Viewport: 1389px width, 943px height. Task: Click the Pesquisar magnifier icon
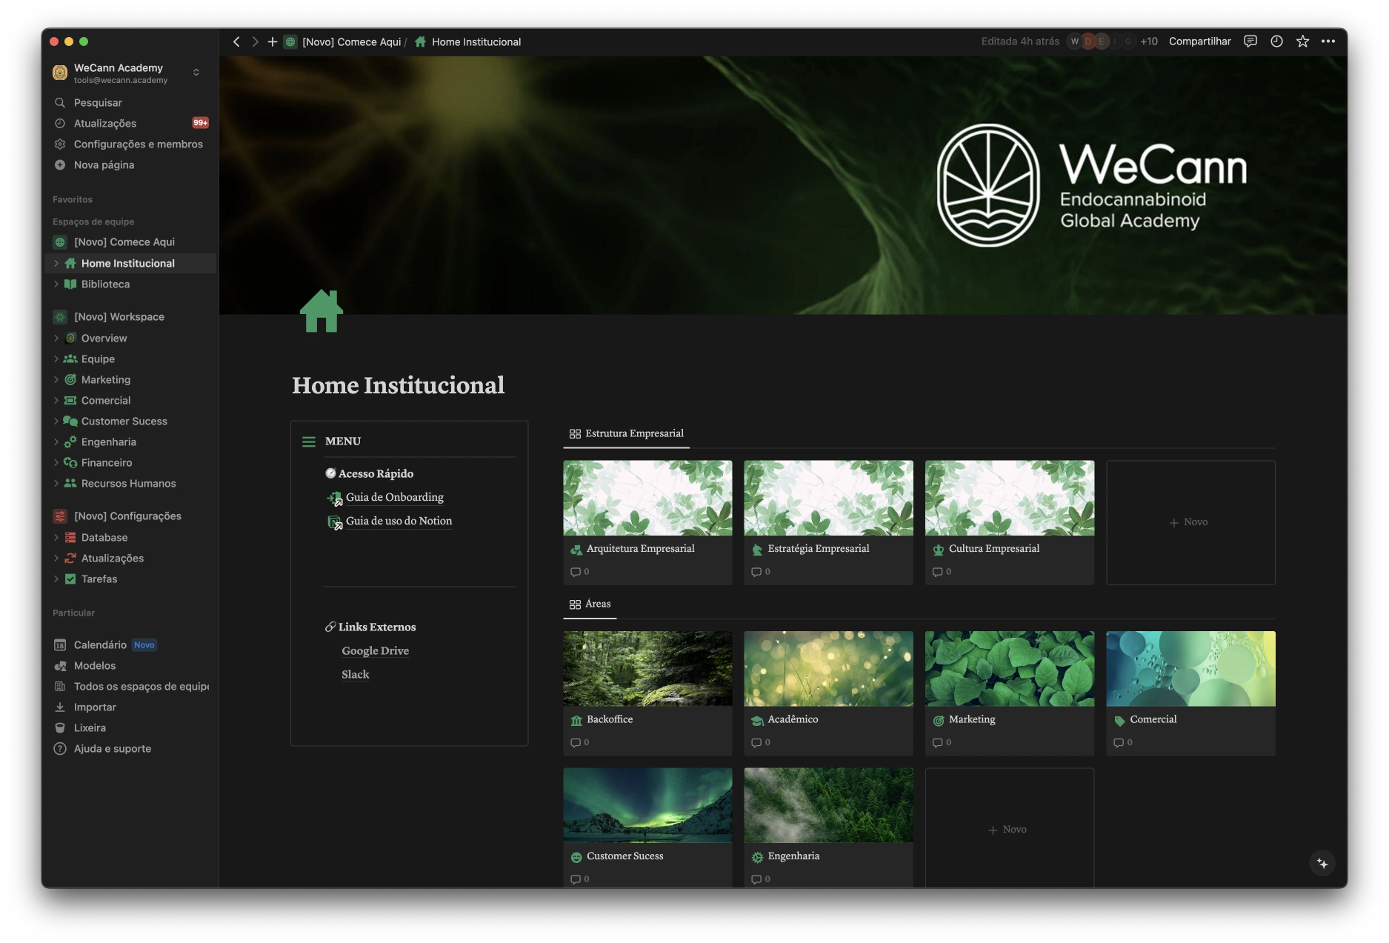click(x=60, y=102)
